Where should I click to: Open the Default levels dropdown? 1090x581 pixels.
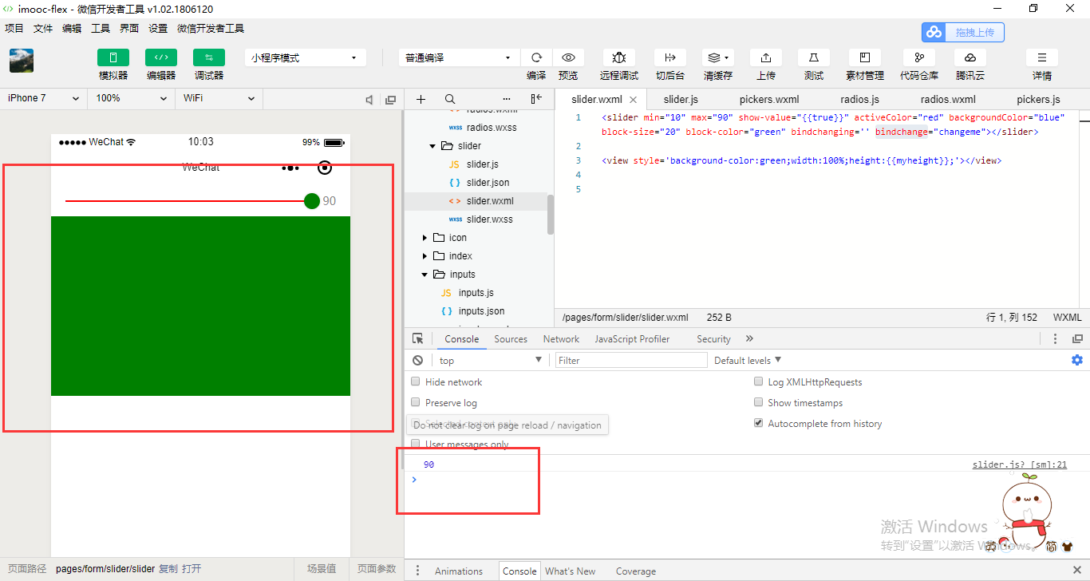click(x=748, y=361)
